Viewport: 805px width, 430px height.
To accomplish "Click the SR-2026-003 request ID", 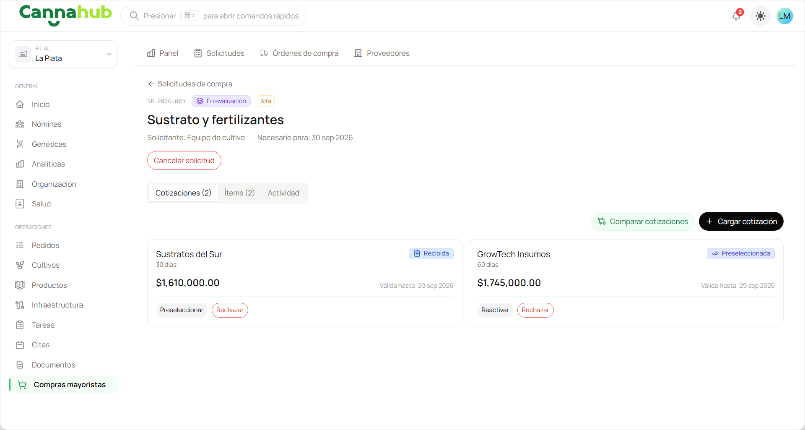I will click(166, 101).
